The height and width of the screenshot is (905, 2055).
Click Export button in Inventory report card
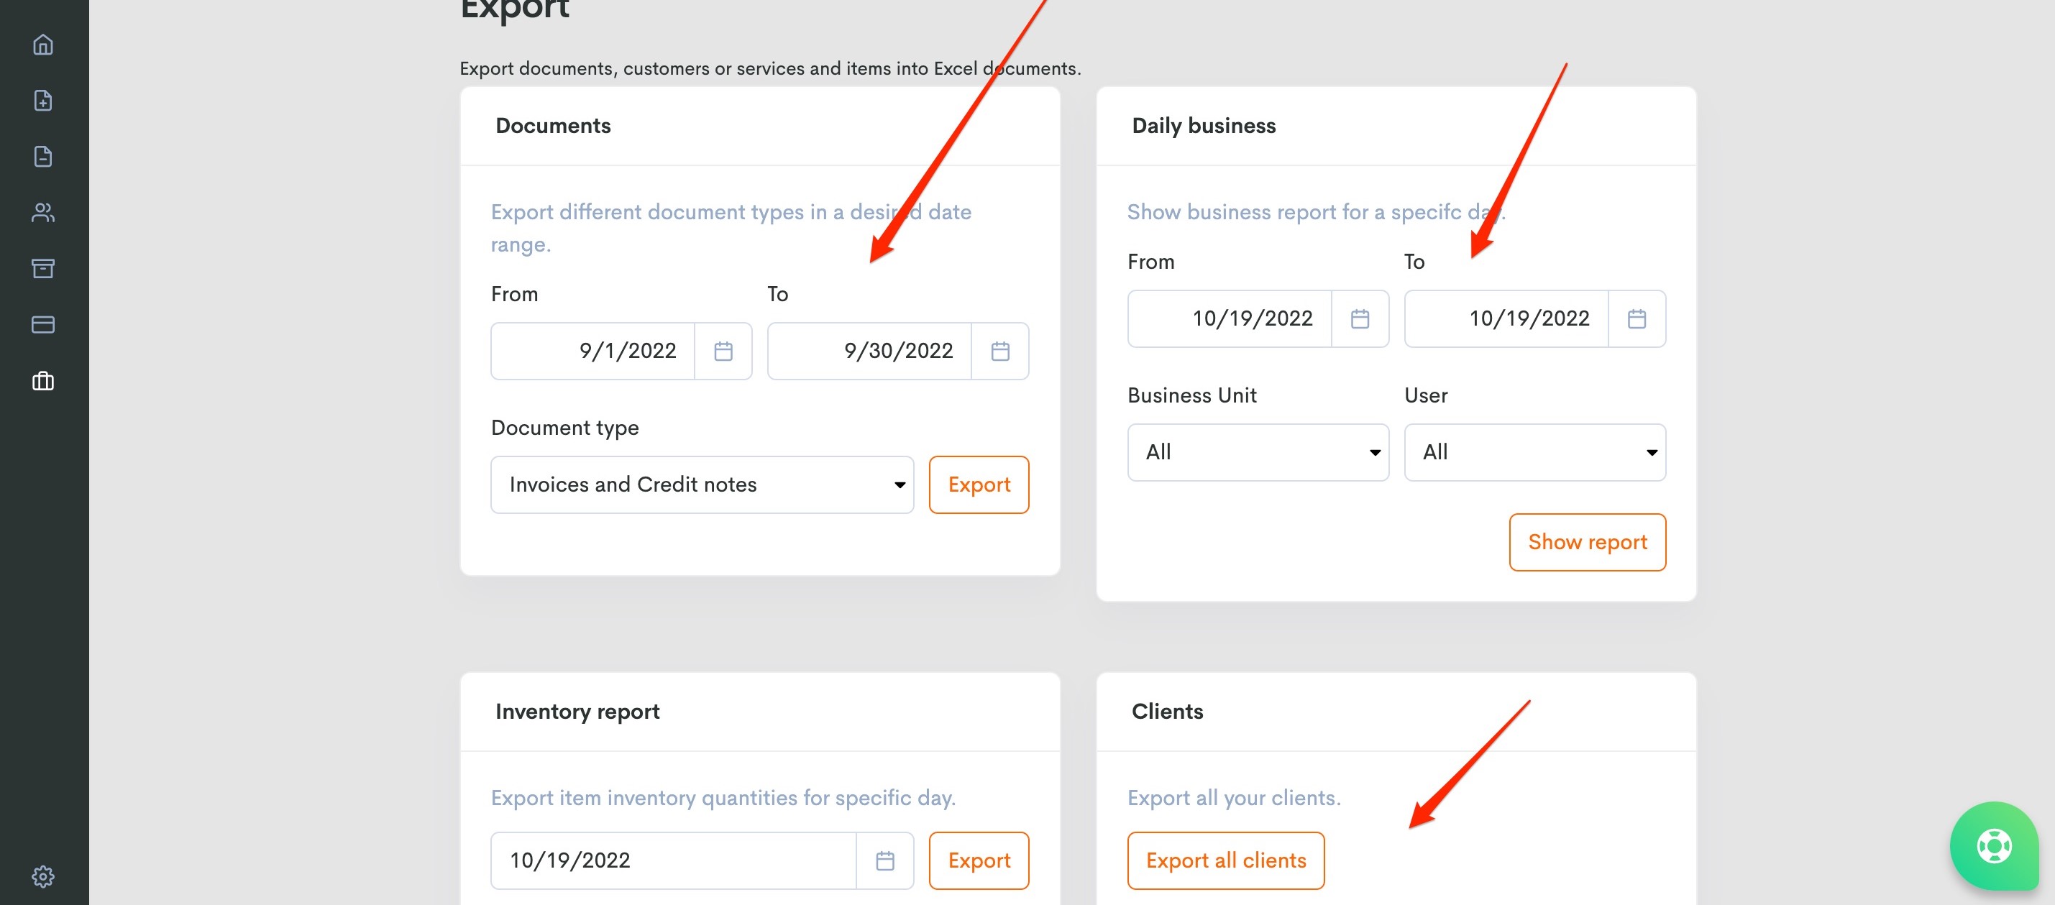(x=979, y=860)
